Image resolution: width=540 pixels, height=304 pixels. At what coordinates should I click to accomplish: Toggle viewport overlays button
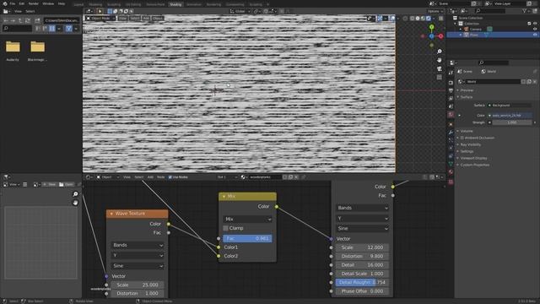coord(392,19)
